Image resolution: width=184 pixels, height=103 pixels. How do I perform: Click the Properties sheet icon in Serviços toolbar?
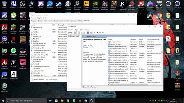pos(79,33)
